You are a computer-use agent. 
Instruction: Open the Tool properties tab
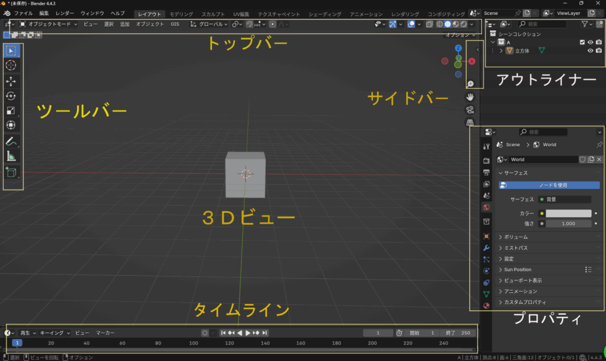(486, 146)
